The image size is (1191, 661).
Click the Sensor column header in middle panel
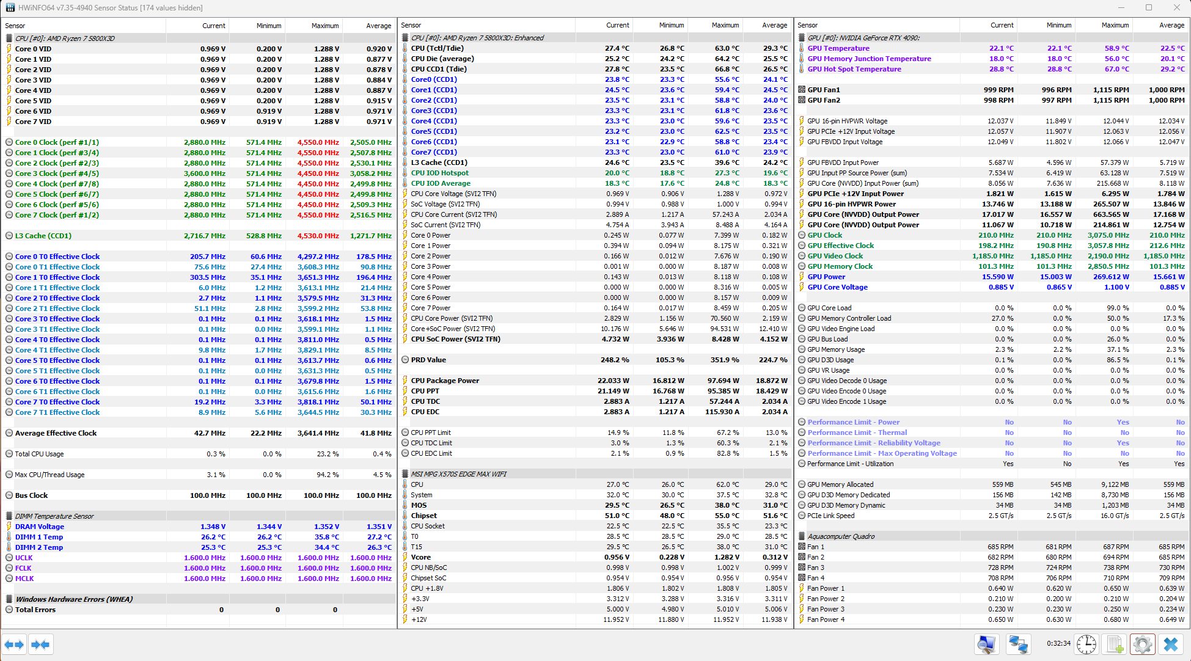point(411,25)
